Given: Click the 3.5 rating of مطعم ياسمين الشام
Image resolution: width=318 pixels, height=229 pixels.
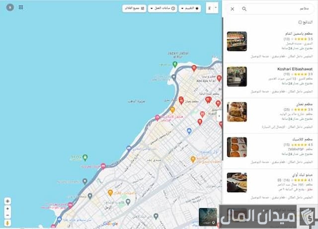Looking at the screenshot, I should 310,39.
